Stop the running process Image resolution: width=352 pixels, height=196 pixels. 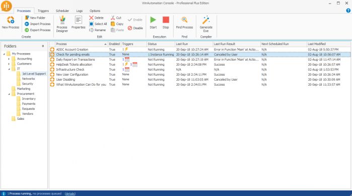coord(166,23)
